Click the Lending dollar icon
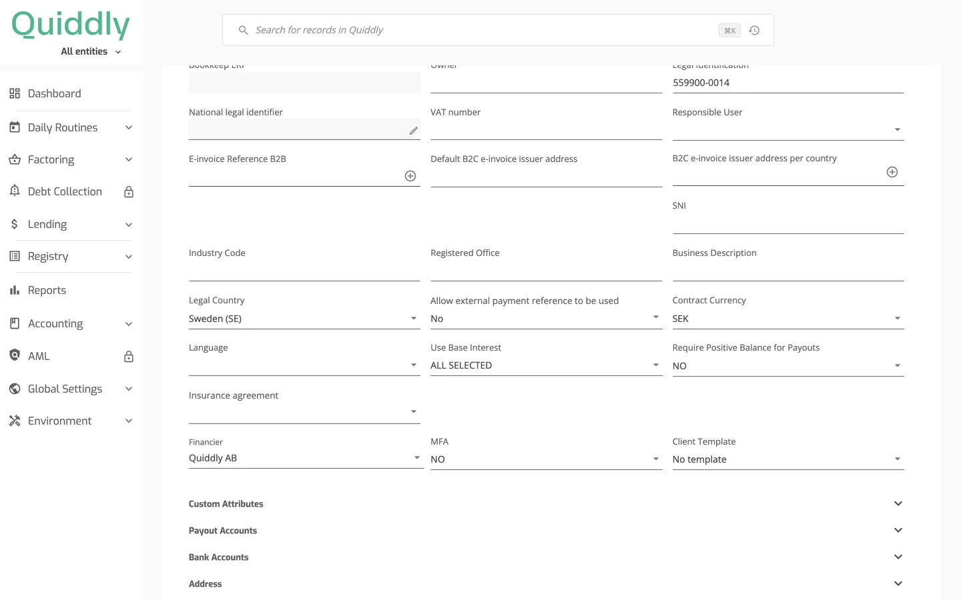Screen dimensions: 961x600 pyautogui.click(x=15, y=224)
